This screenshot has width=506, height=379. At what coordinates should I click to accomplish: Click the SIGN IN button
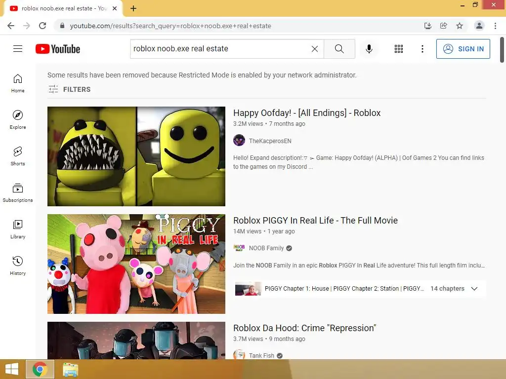click(463, 49)
